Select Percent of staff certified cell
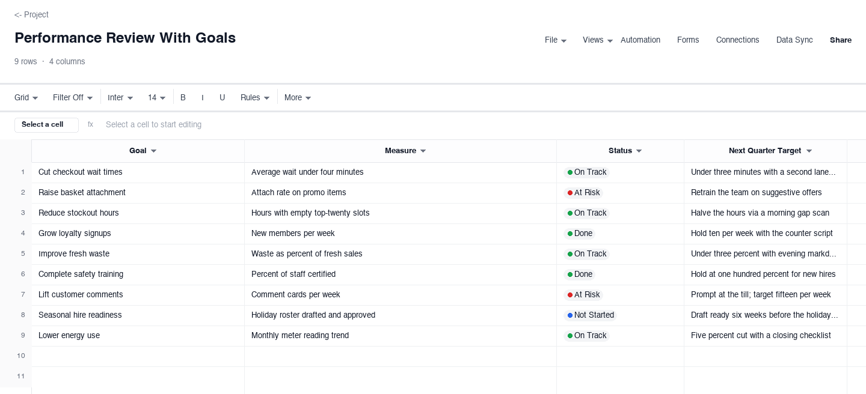The image size is (866, 394). (x=401, y=274)
